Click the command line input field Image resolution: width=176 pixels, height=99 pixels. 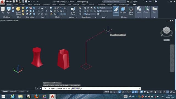(91, 89)
